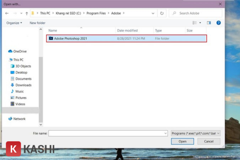Open File name dropdown arrow
Screen dimensions: 240x160
(166, 133)
